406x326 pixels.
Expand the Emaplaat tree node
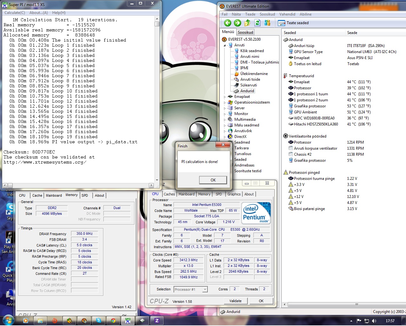(x=225, y=97)
